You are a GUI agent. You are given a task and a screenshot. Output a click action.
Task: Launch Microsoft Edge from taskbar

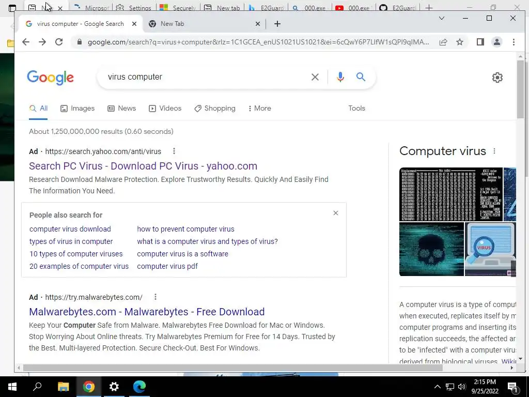139,387
